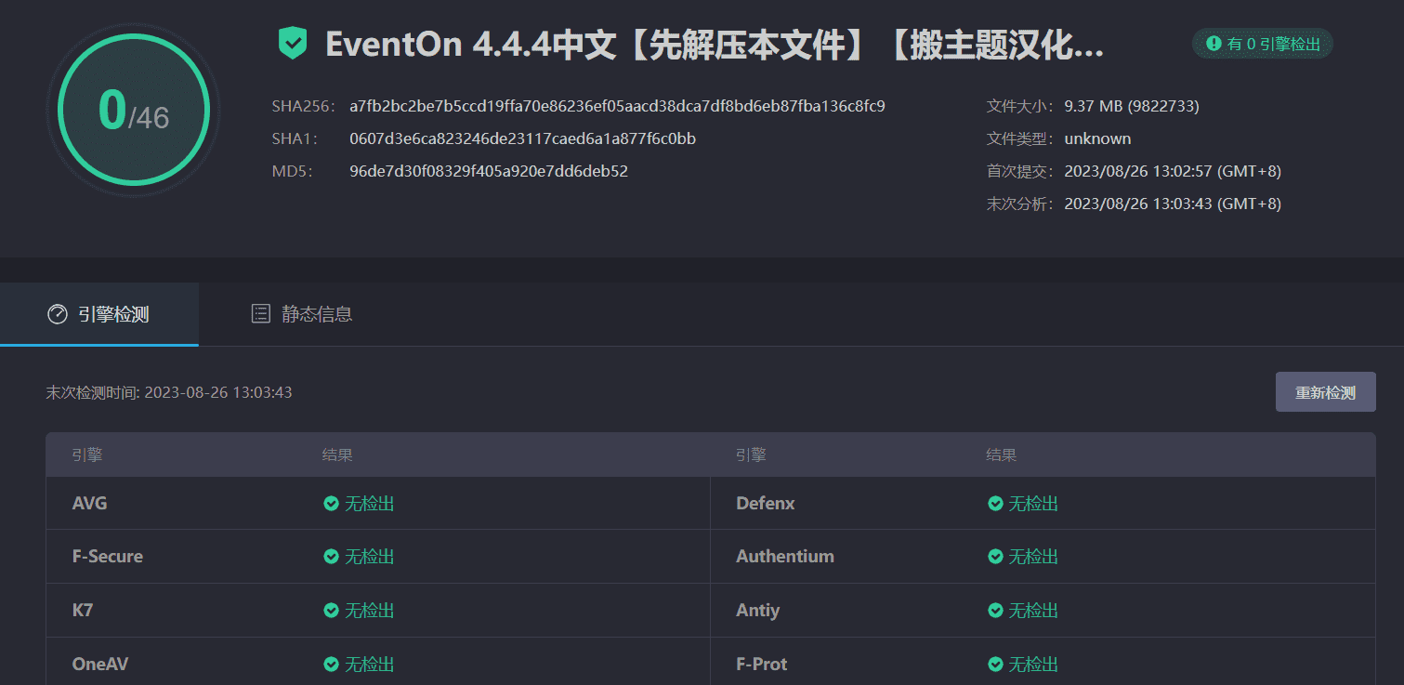The width and height of the screenshot is (1404, 685).
Task: Click the green check icon in Antiy row
Action: (995, 611)
